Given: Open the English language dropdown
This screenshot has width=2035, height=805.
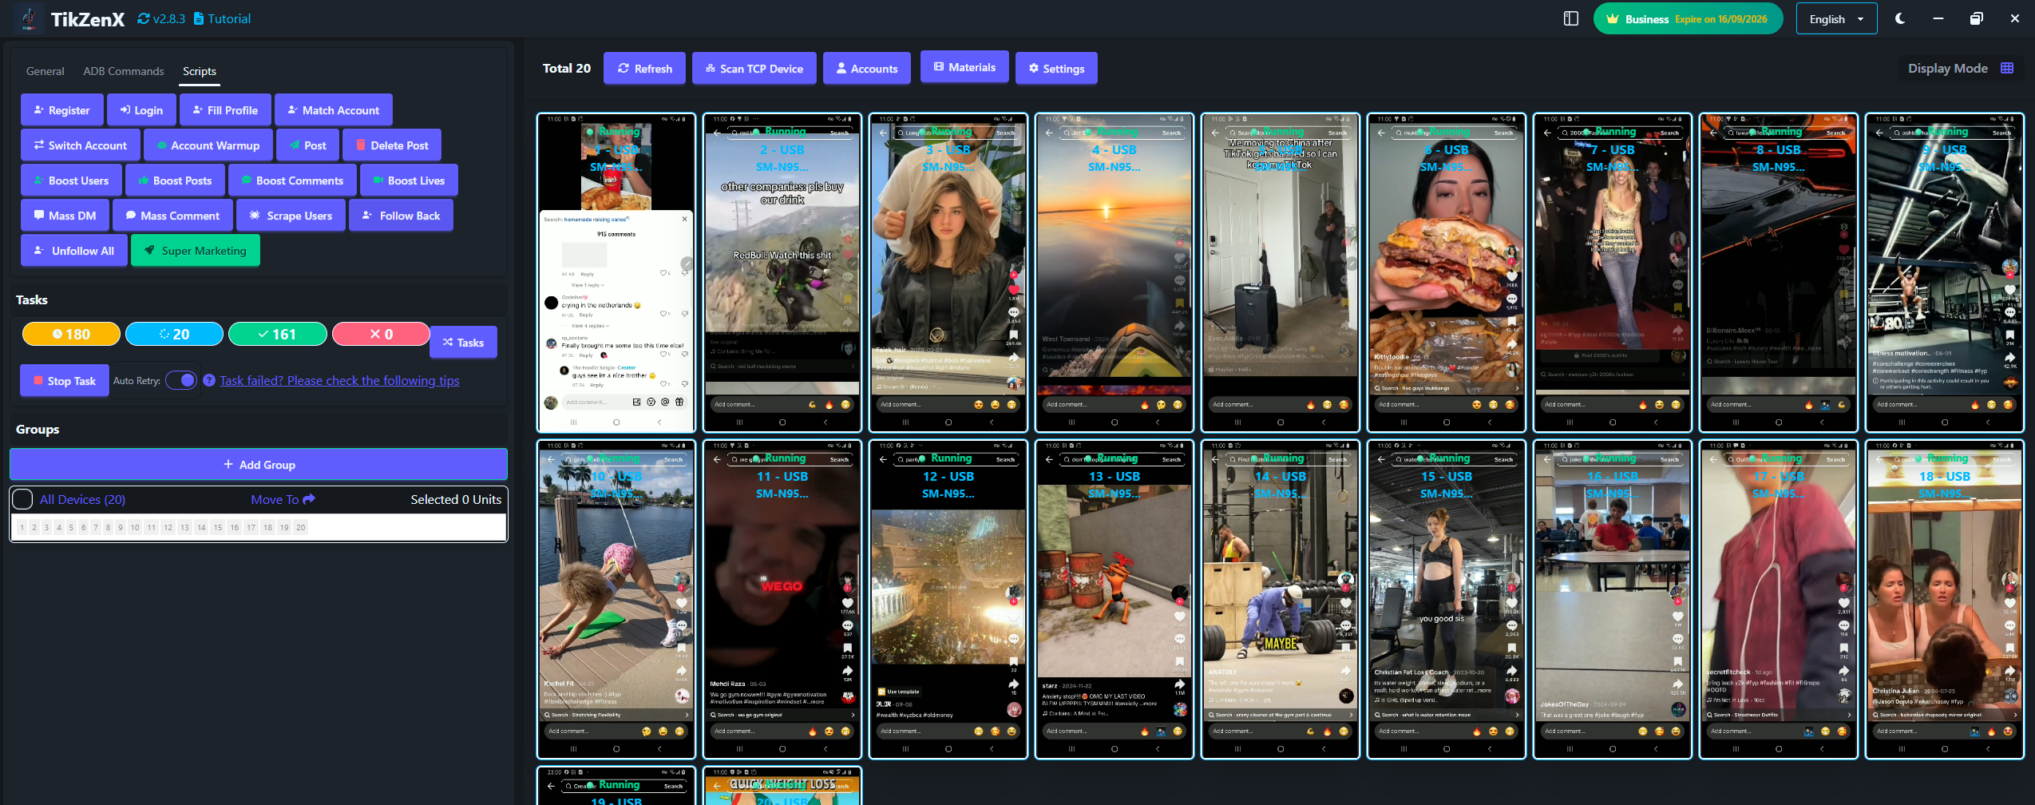Looking at the screenshot, I should [x=1835, y=18].
